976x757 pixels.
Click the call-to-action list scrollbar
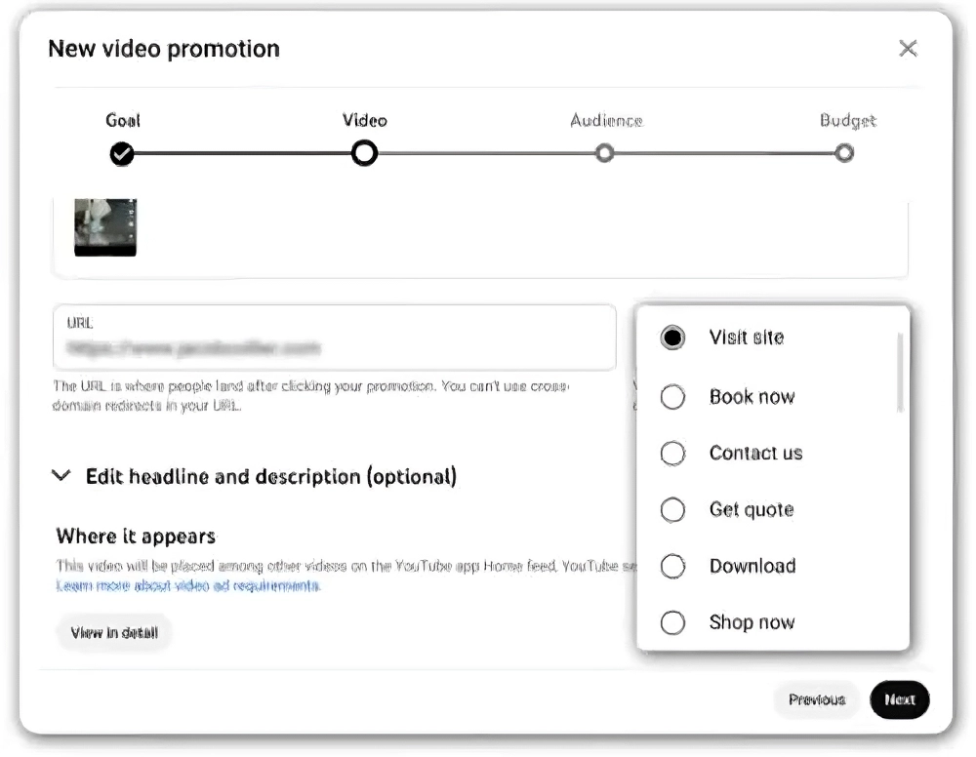point(900,373)
